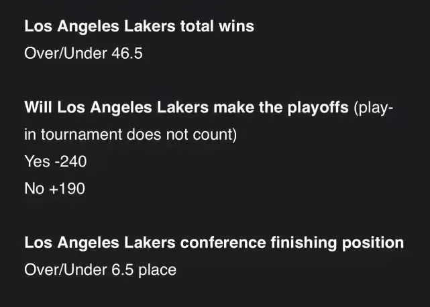Click the word No before +190
Viewport: 430px width, 307px height.
coord(34,189)
